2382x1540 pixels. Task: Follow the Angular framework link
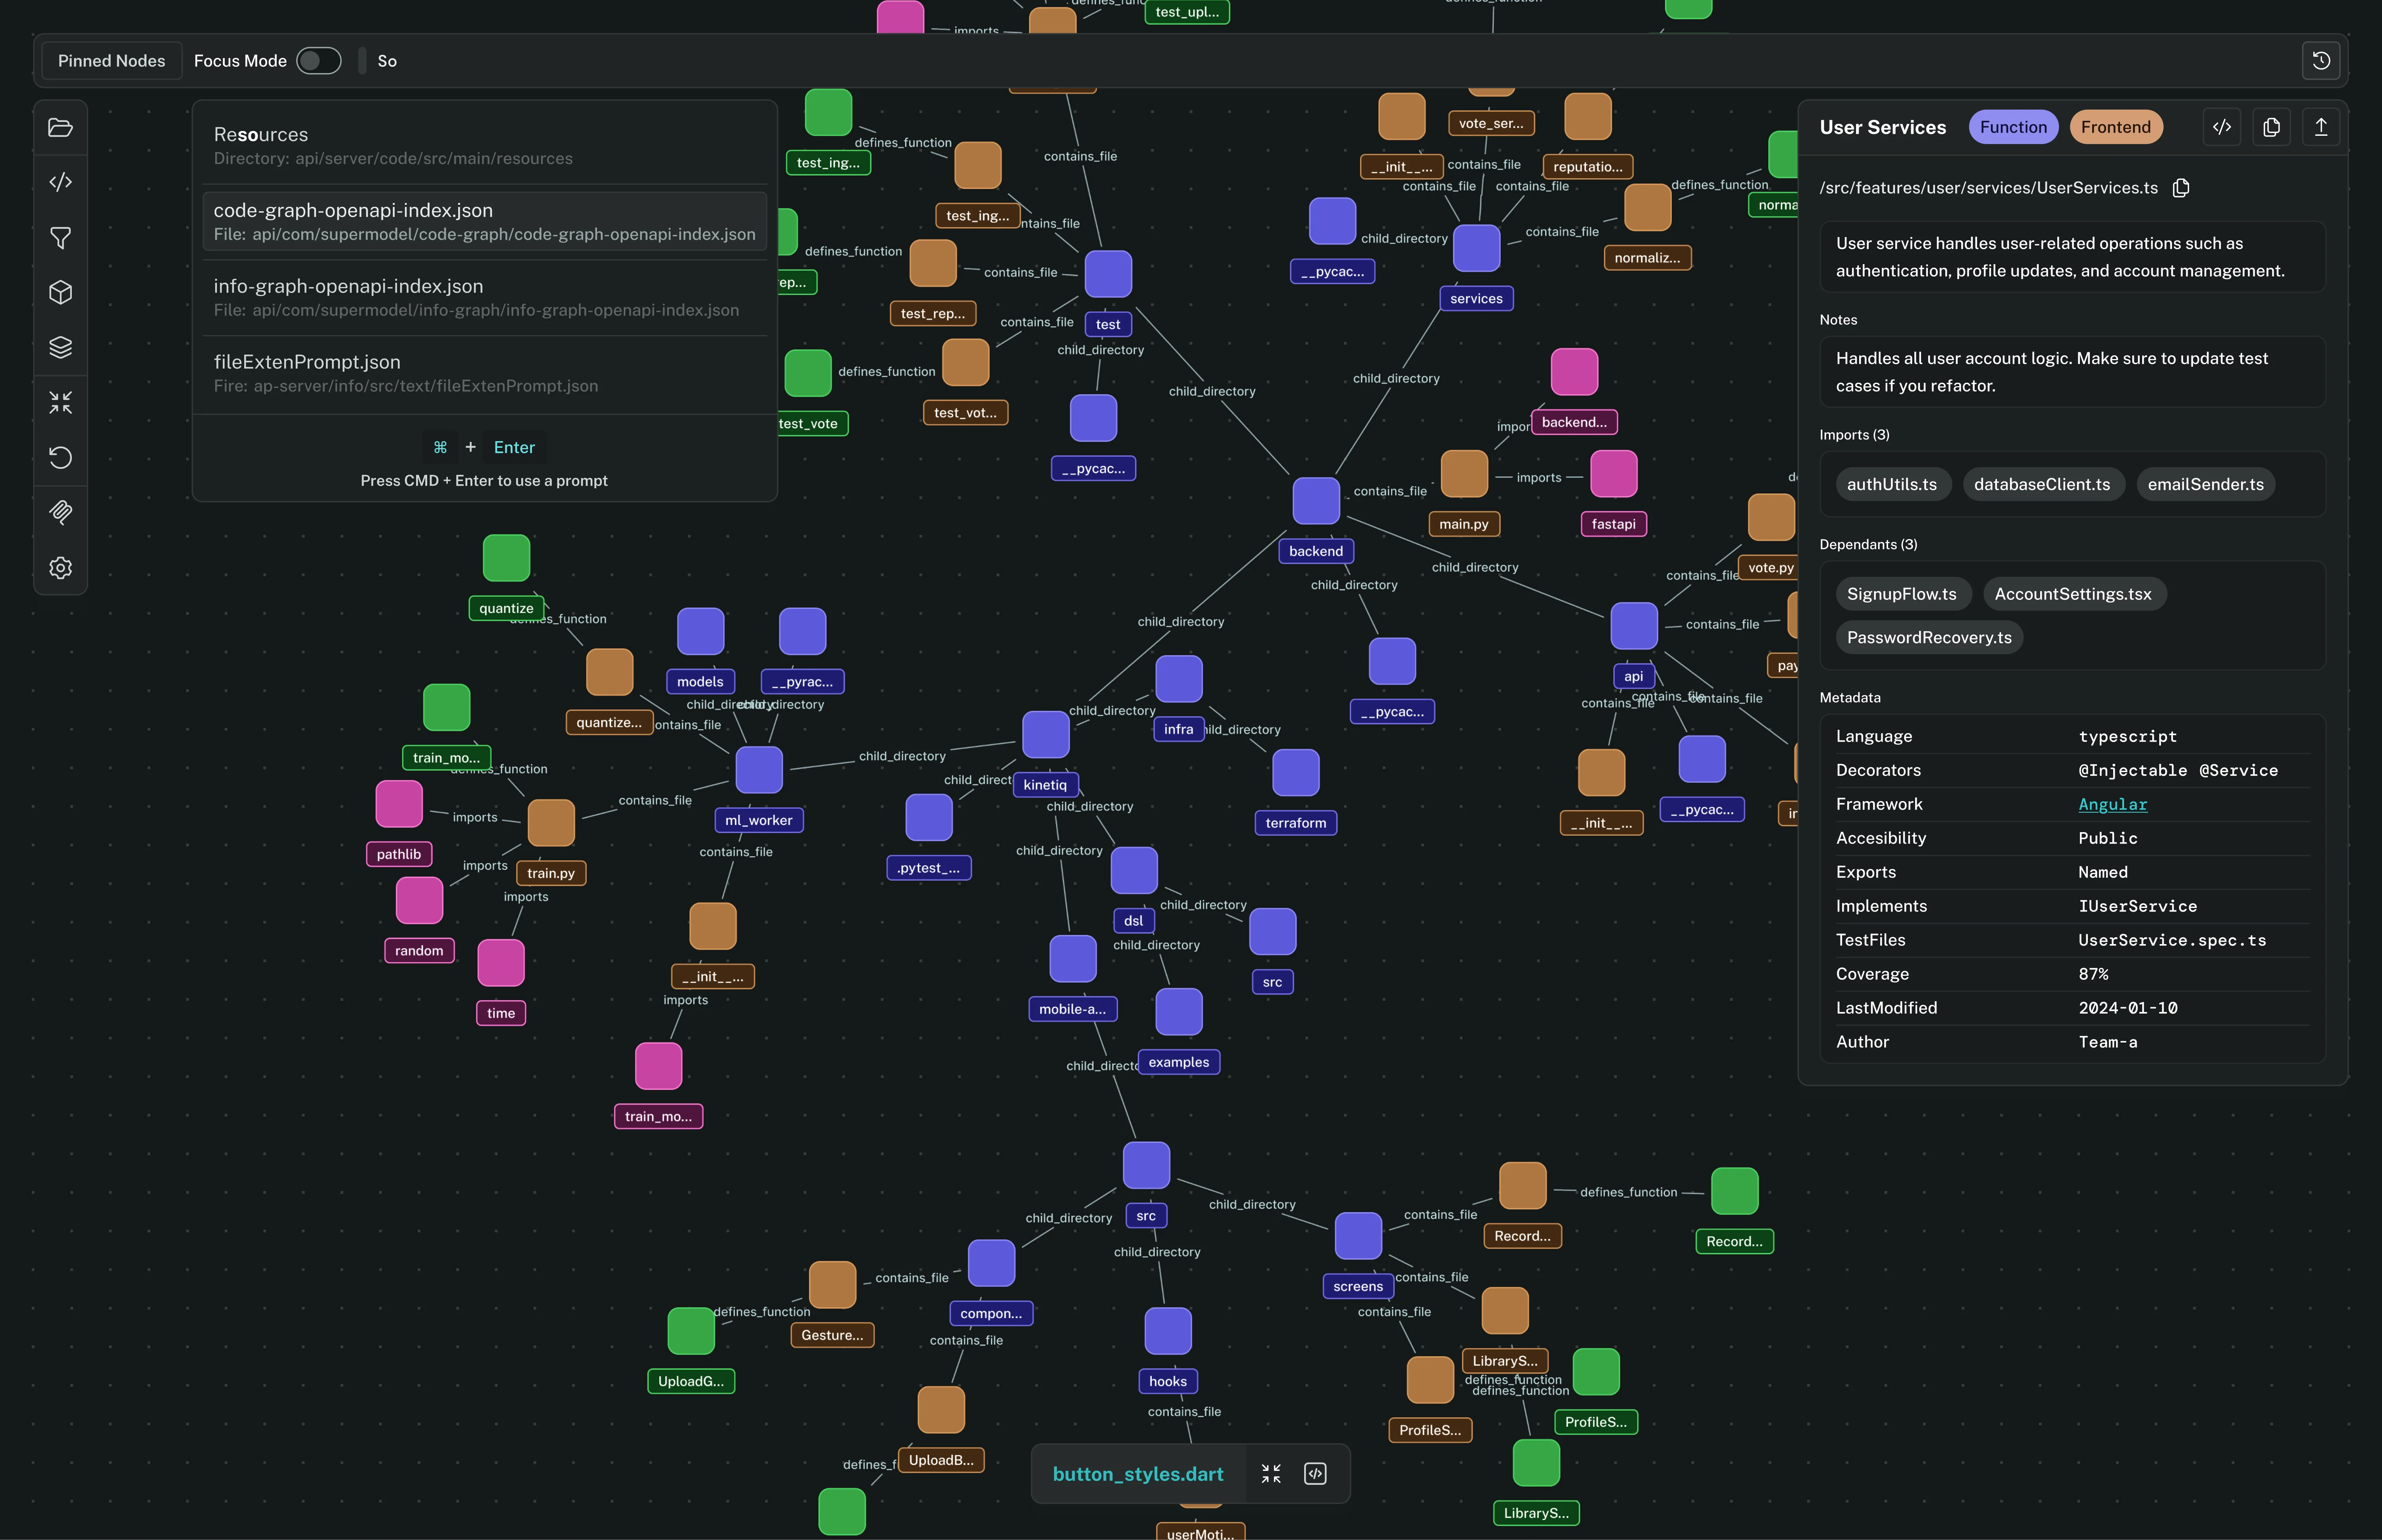2112,804
